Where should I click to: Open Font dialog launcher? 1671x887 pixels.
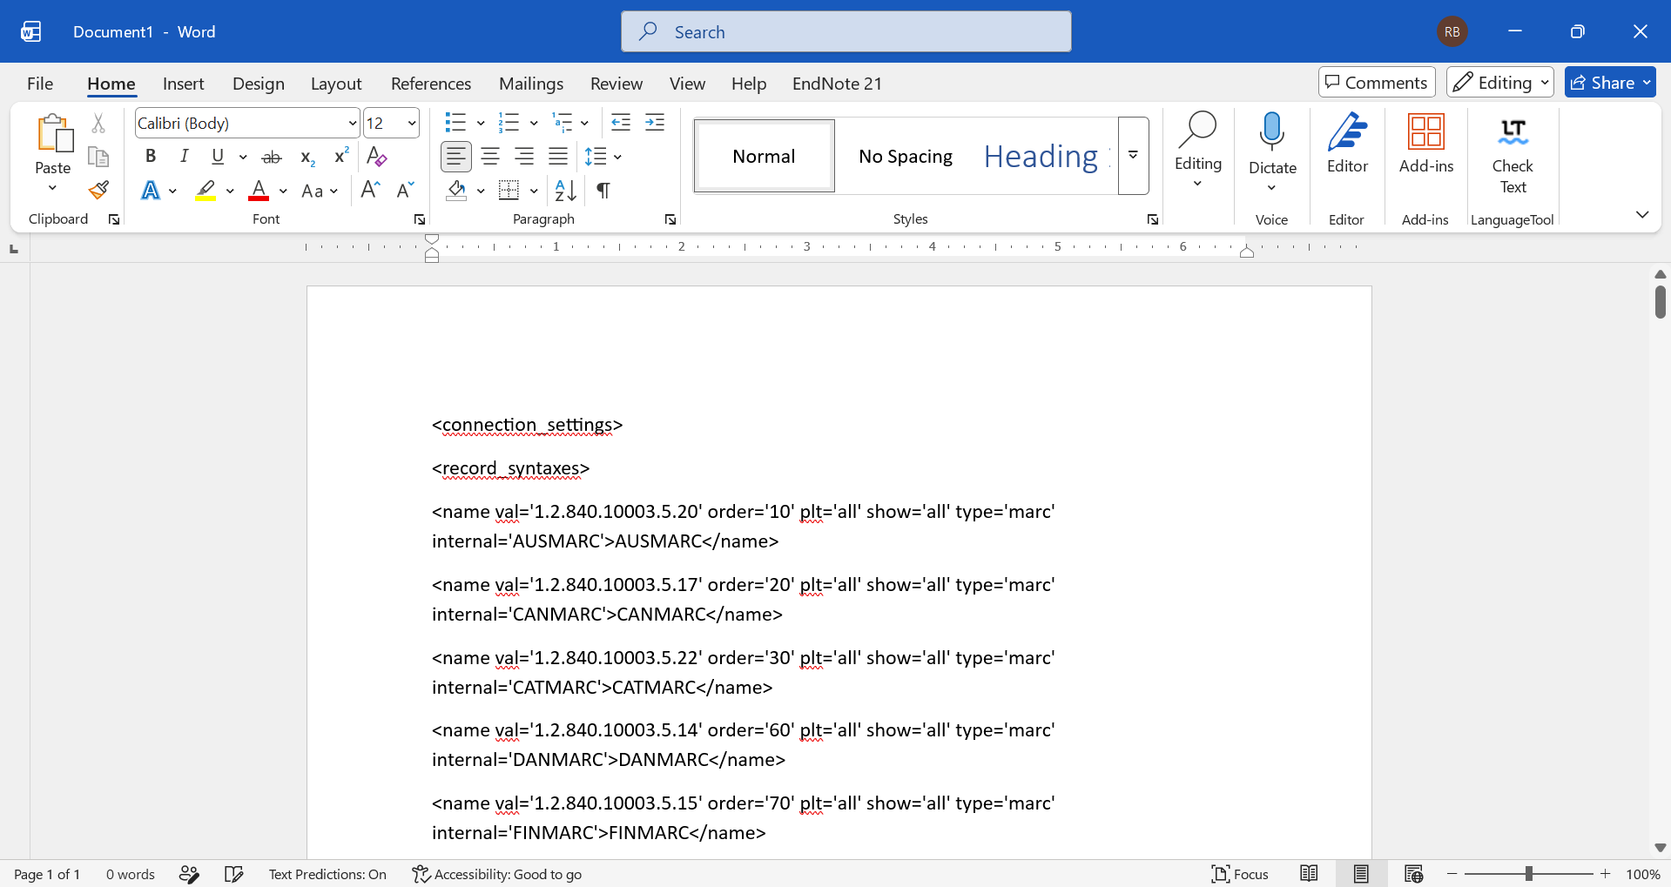(420, 219)
